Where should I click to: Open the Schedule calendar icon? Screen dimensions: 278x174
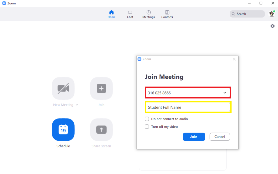pos(63,130)
